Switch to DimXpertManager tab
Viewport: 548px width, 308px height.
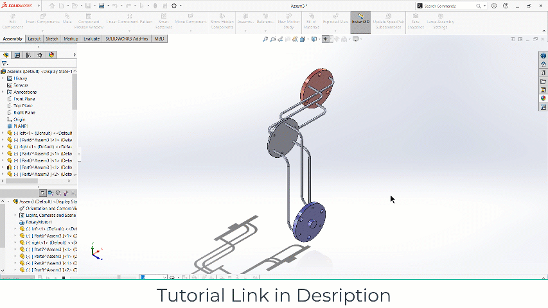click(40, 55)
